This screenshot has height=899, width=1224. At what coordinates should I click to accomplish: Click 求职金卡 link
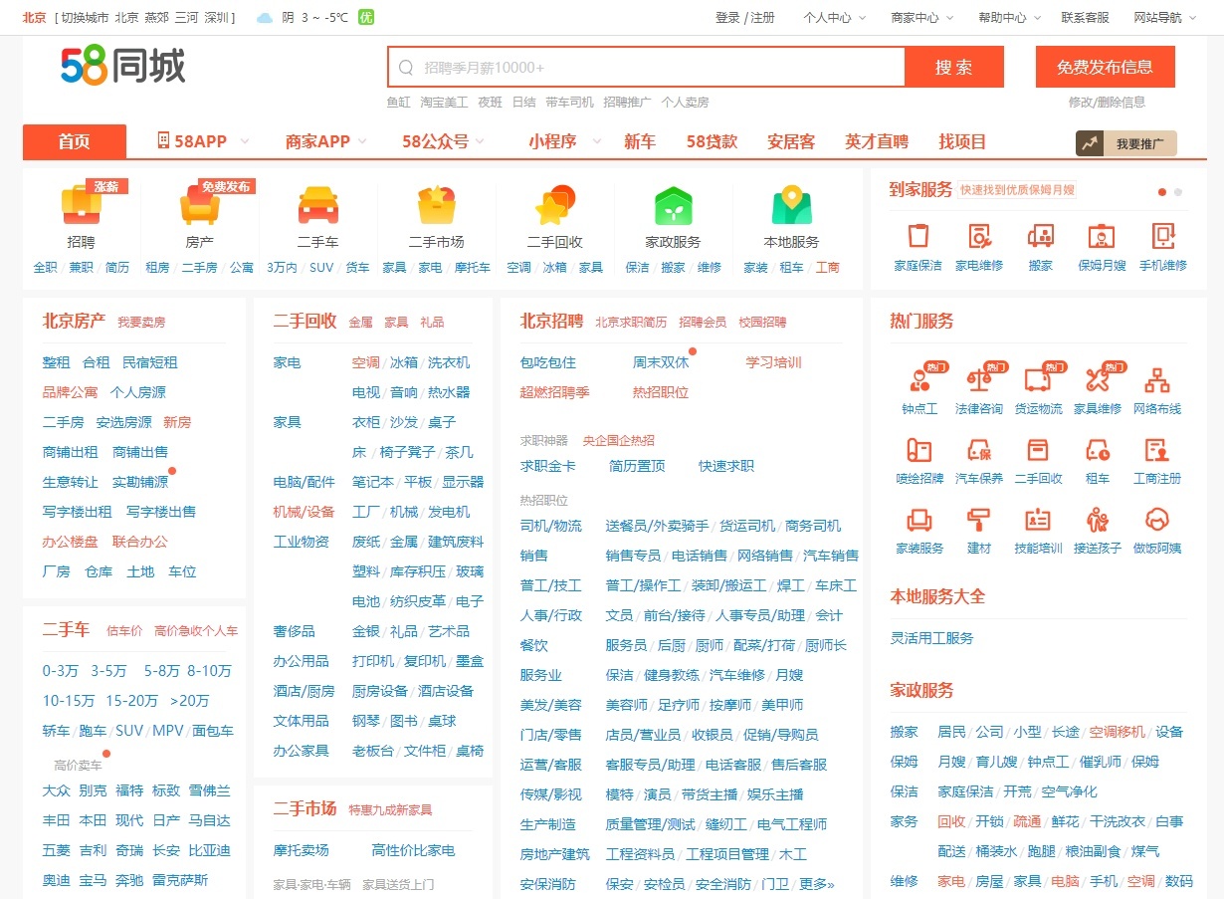(x=547, y=466)
